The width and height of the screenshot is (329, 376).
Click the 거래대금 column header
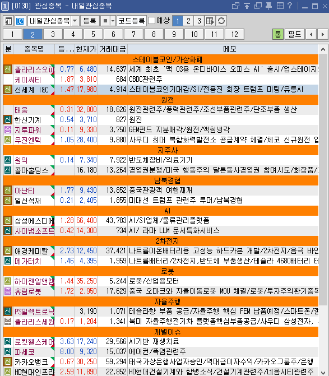click(x=113, y=49)
